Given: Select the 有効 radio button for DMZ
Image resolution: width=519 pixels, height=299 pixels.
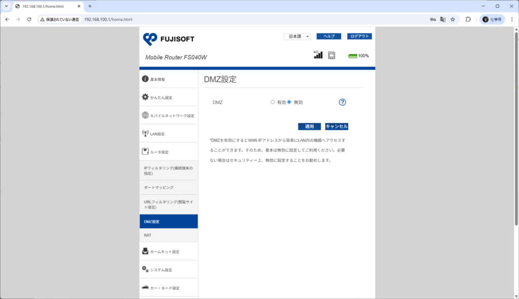Looking at the screenshot, I should (x=273, y=102).
